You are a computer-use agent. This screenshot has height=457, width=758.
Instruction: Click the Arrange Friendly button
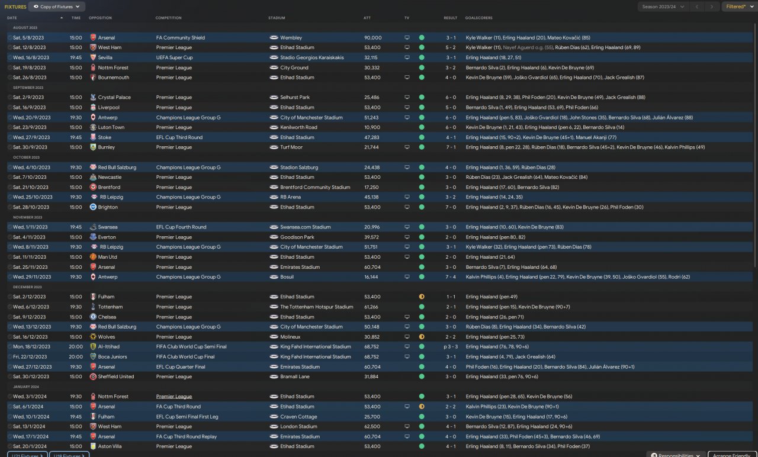click(x=732, y=455)
